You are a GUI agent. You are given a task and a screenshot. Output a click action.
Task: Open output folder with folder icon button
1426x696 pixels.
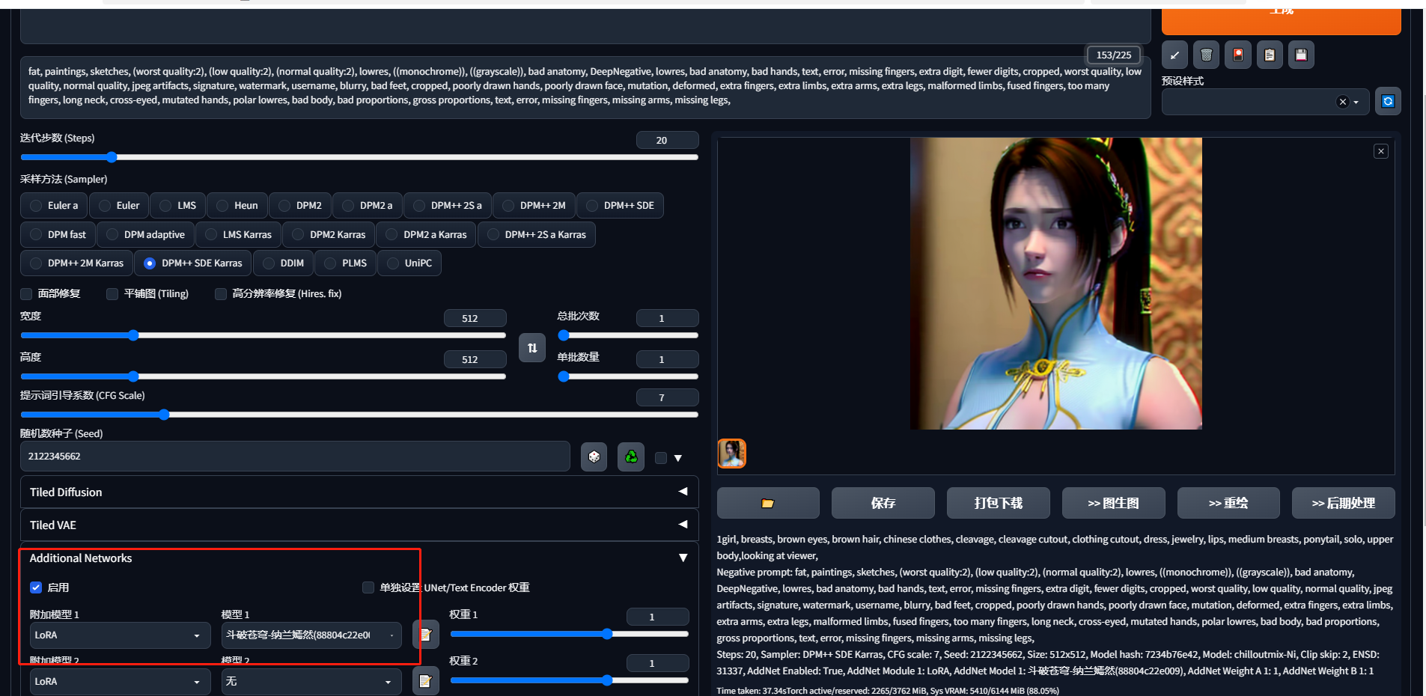coord(768,503)
